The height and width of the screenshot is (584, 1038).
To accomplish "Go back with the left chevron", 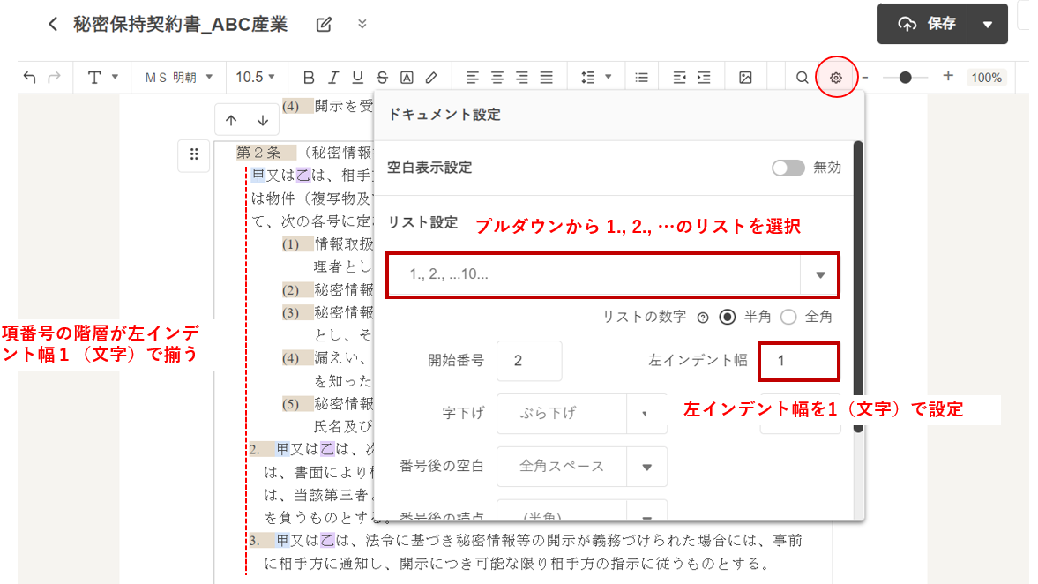I will pos(53,24).
